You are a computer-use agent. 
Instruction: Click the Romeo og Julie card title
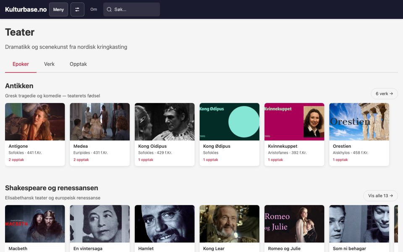284,248
